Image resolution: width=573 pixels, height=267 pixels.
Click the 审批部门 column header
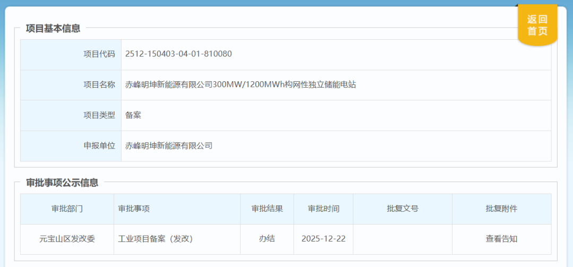(x=67, y=209)
